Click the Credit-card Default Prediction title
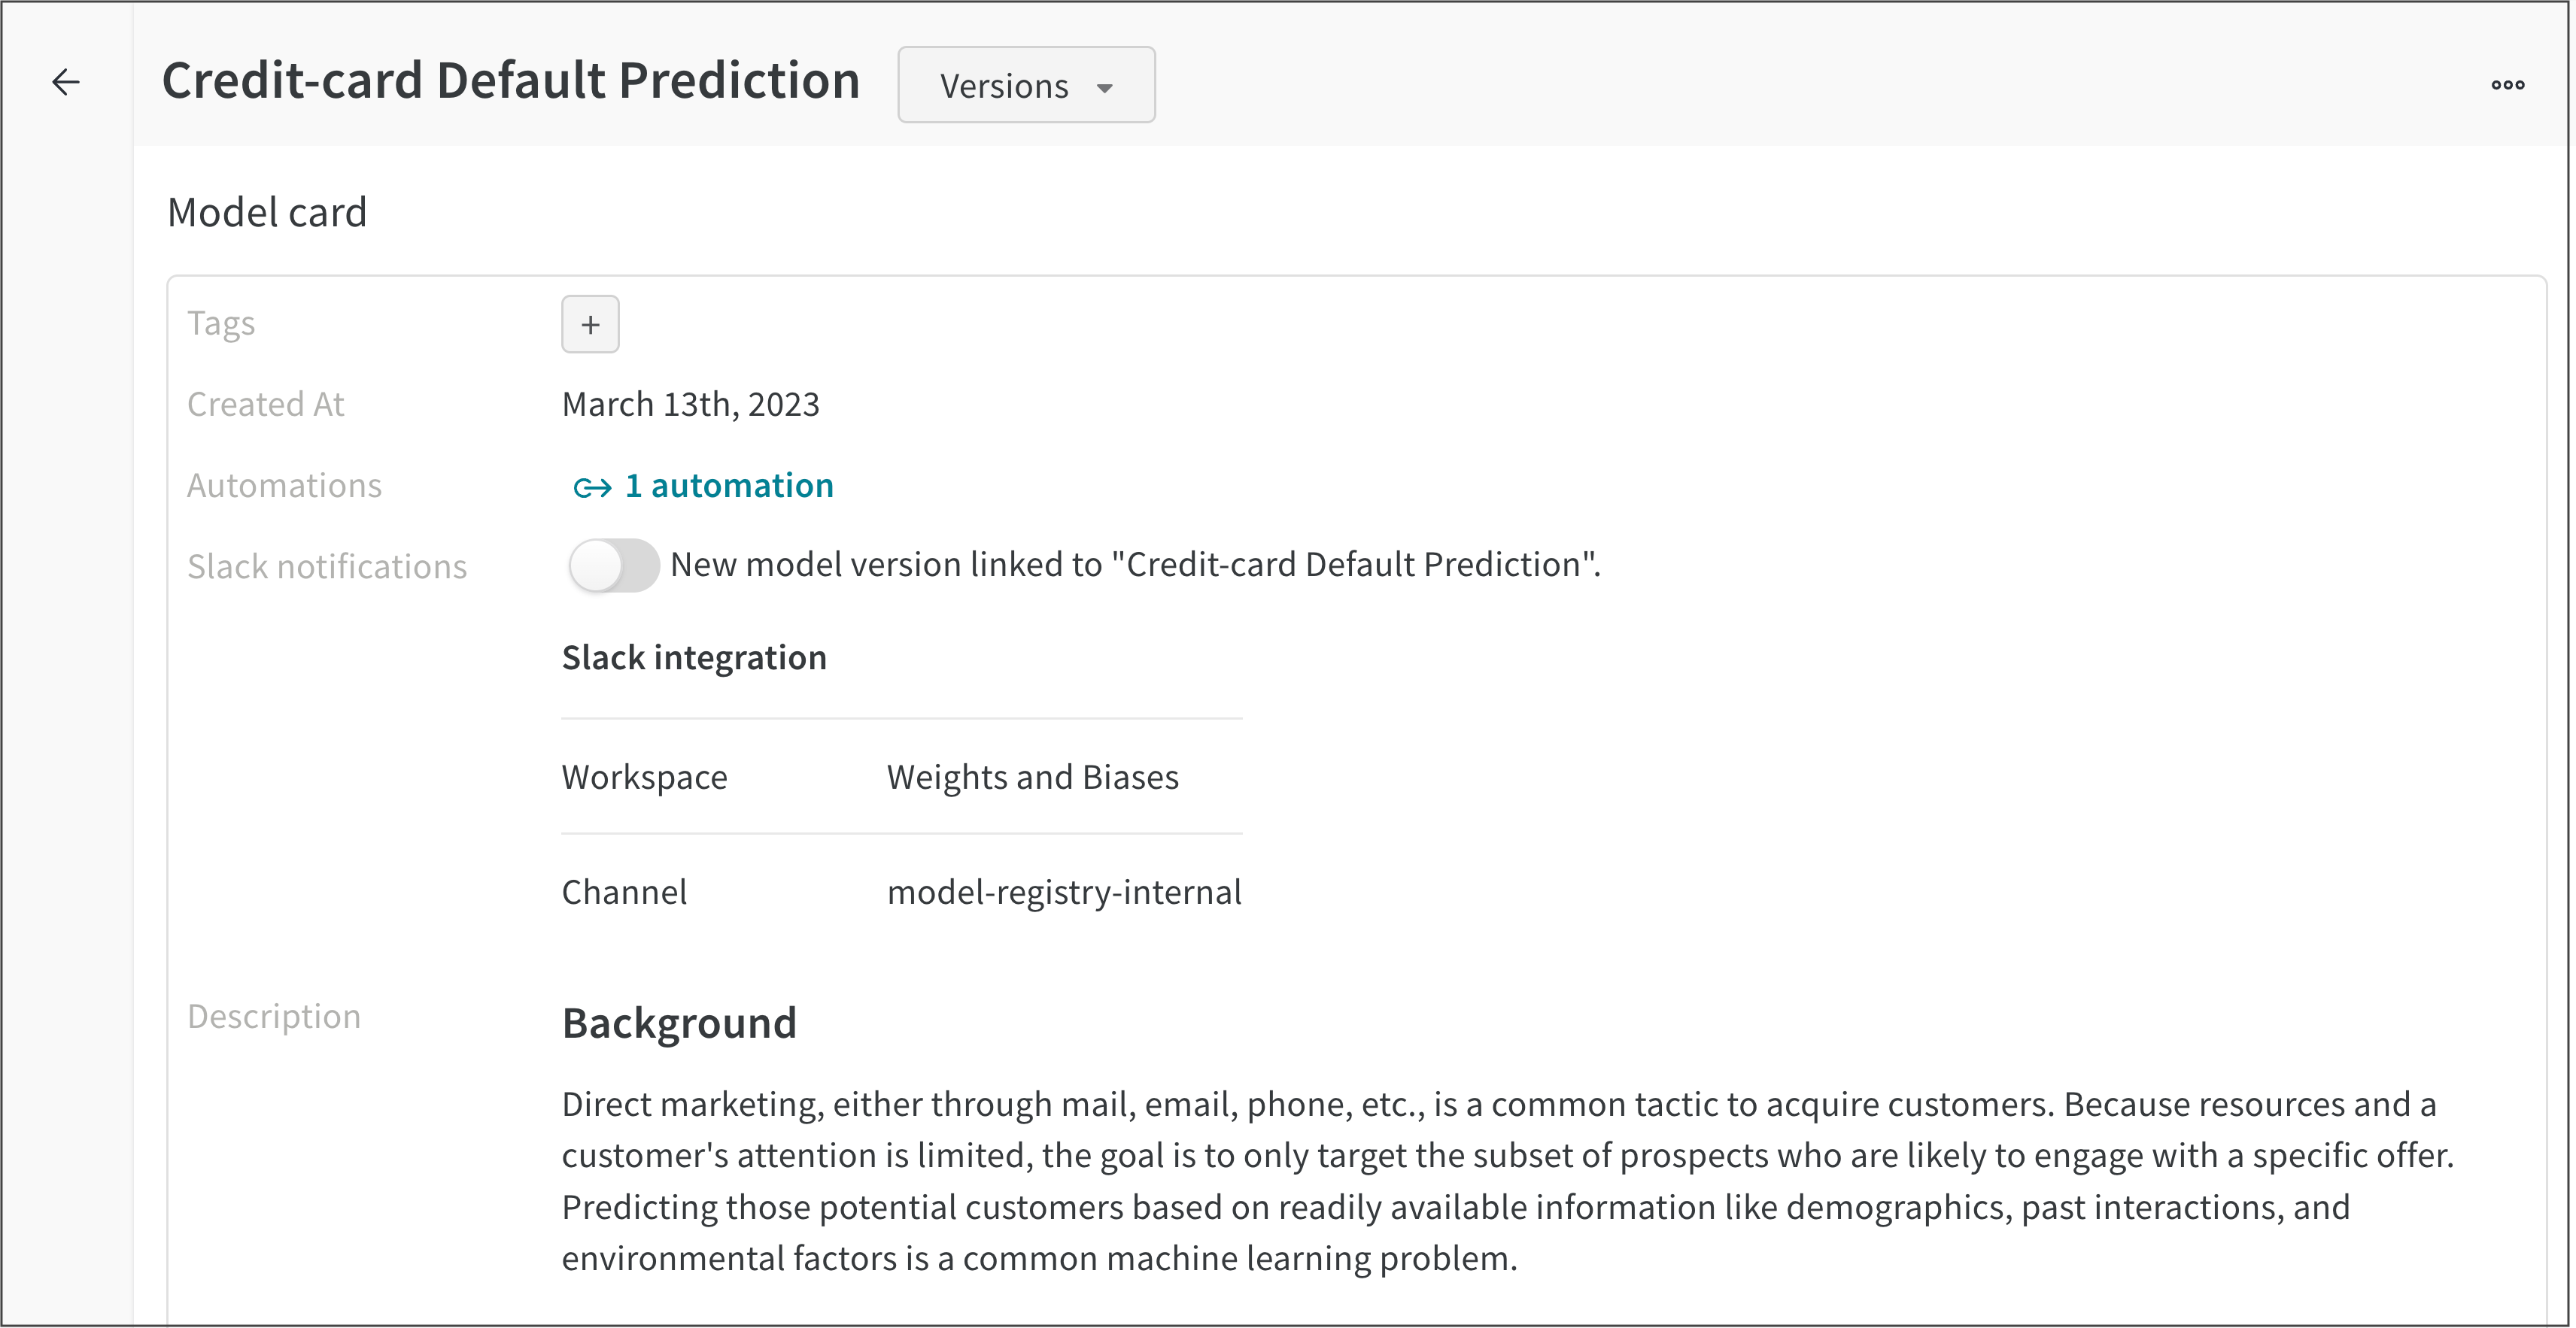The height and width of the screenshot is (1328, 2576). coord(511,80)
